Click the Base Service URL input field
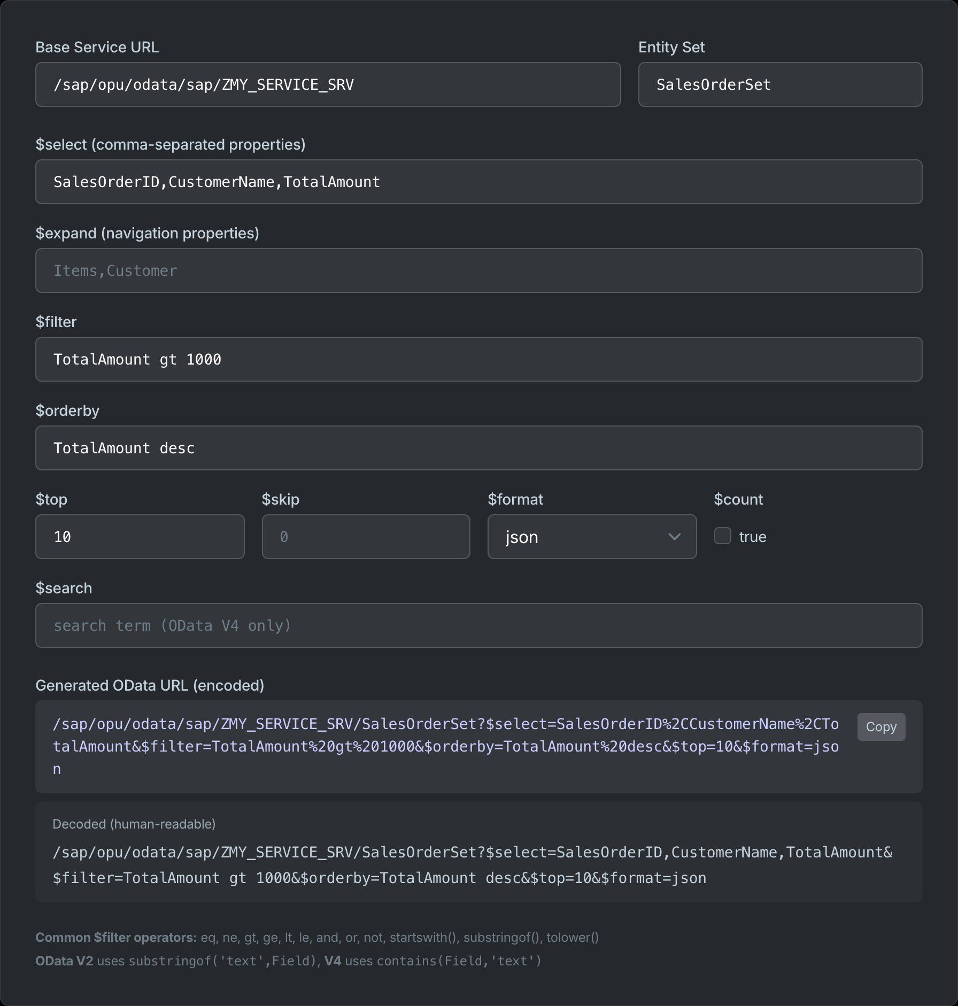The height and width of the screenshot is (1006, 958). (328, 84)
